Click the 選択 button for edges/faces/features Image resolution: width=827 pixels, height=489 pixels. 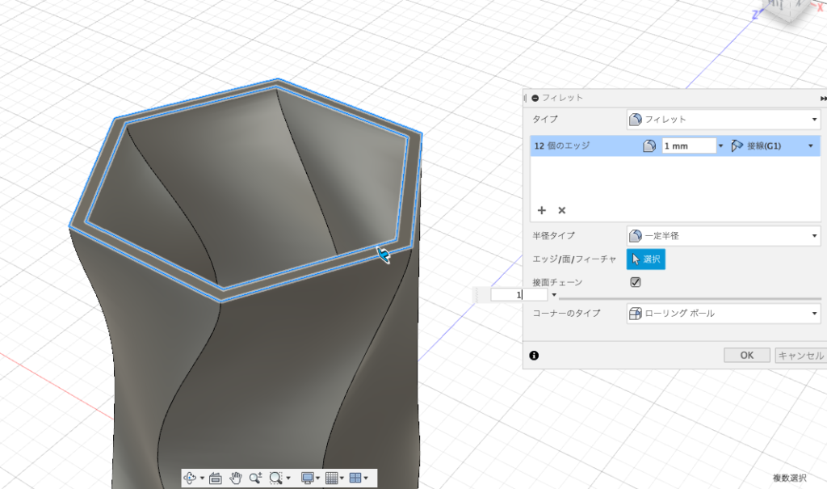point(645,259)
